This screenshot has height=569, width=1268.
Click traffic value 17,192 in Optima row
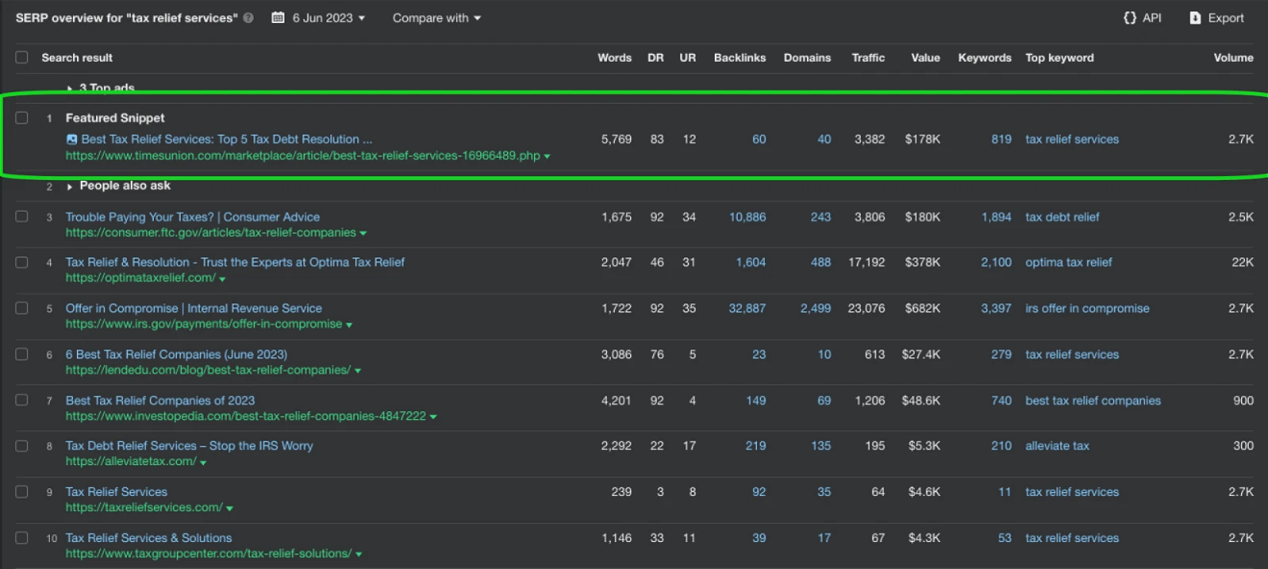[866, 262]
